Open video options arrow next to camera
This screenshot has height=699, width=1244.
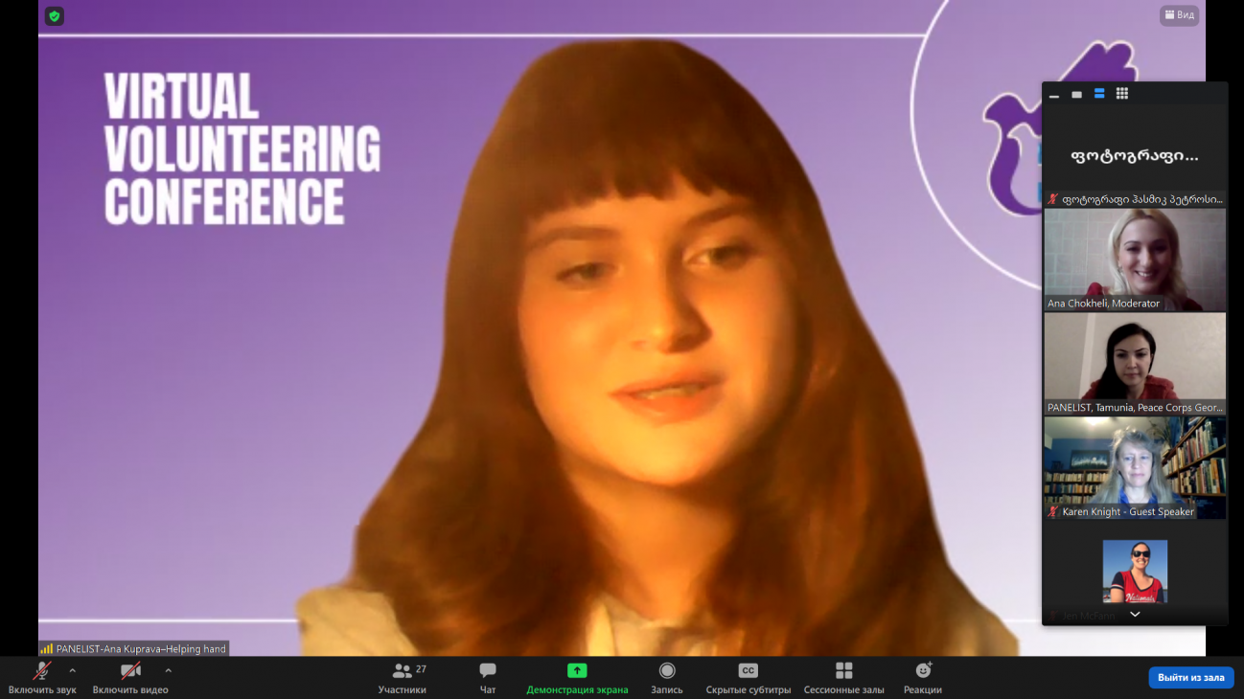coord(169,670)
